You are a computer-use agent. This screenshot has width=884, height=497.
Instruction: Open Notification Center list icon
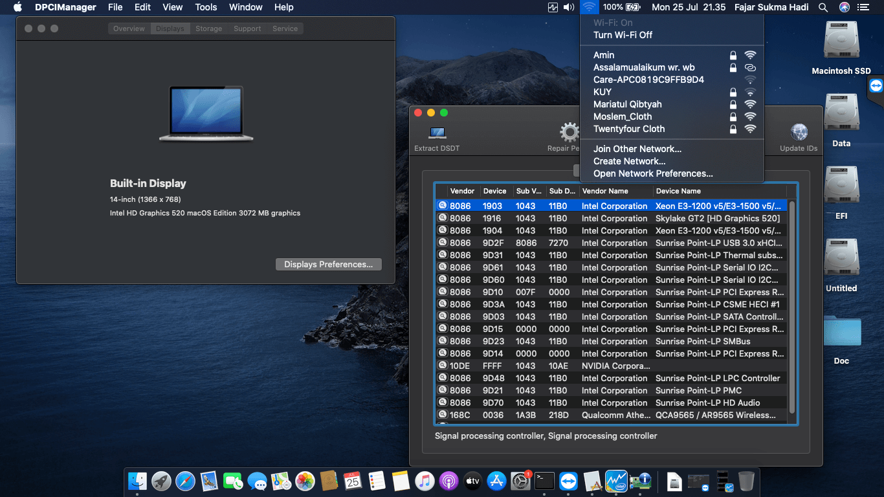click(863, 7)
